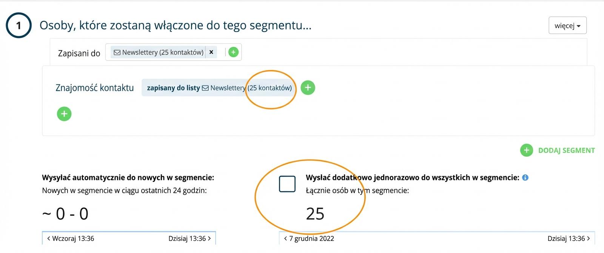Click the step 1 circle icon
The image size is (604, 253).
[x=18, y=25]
